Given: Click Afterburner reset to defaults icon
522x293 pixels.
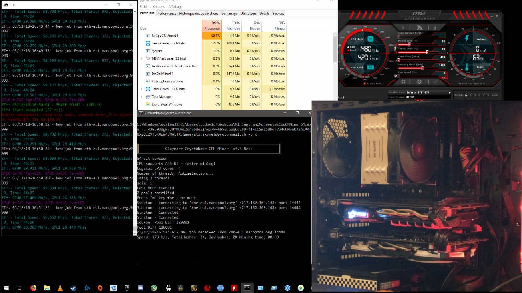Looking at the screenshot, I should tap(419, 82).
